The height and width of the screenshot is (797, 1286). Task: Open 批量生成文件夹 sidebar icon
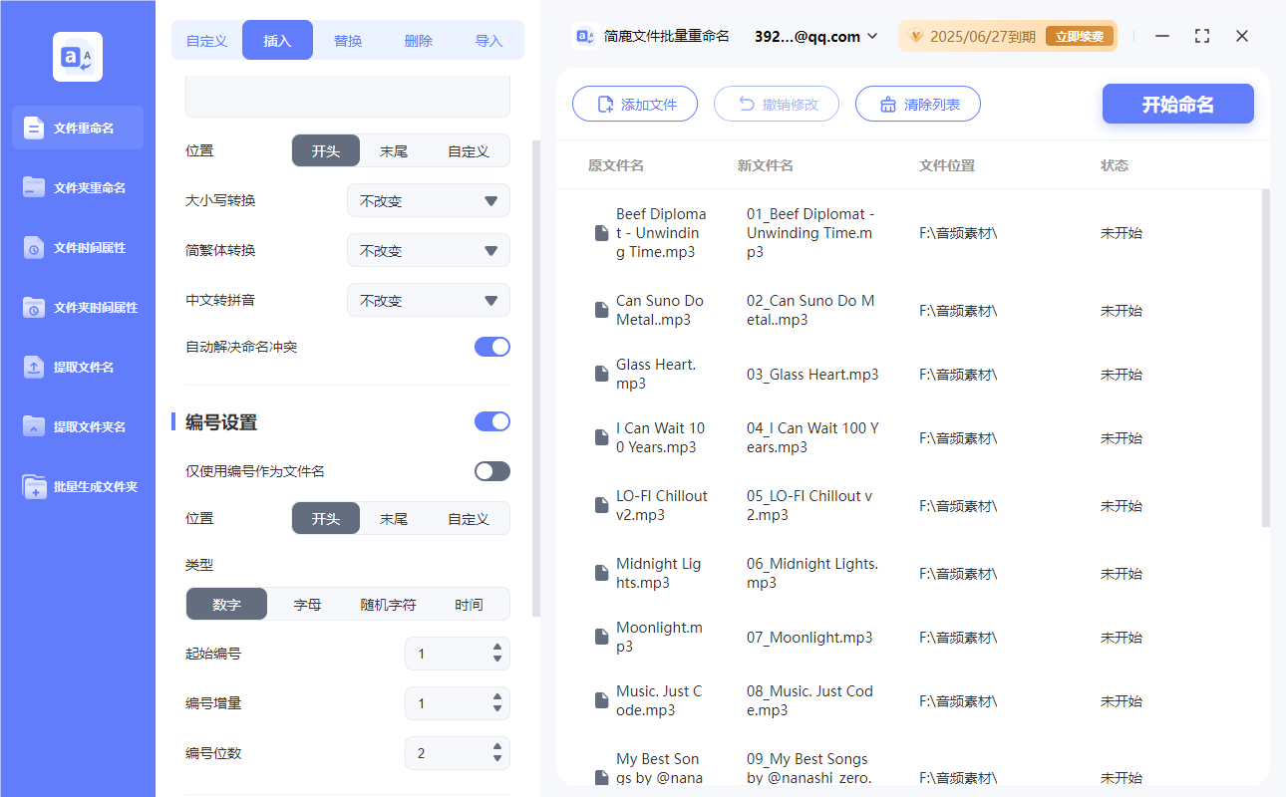pyautogui.click(x=35, y=487)
